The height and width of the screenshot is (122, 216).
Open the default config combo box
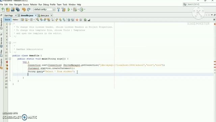point(44,9)
